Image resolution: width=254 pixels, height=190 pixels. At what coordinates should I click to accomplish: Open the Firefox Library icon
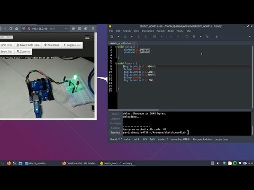pyautogui.click(x=74, y=28)
